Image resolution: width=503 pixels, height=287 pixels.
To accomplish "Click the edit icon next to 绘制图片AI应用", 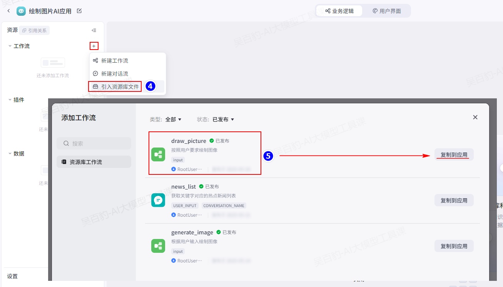I will pyautogui.click(x=79, y=11).
